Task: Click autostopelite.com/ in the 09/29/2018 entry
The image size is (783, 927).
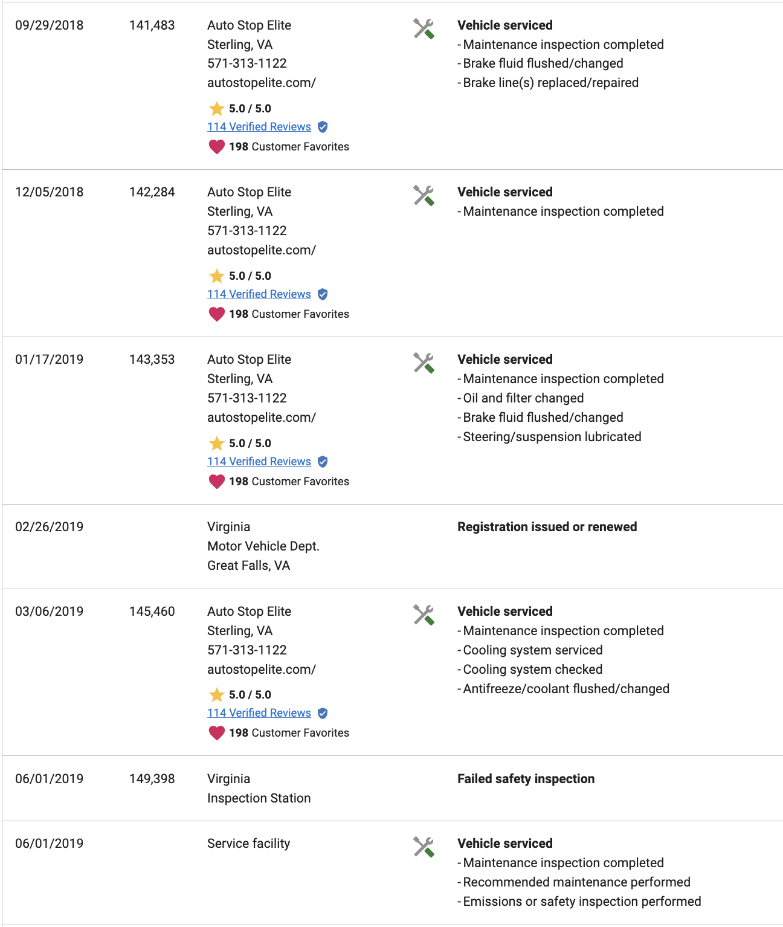Action: [x=262, y=83]
